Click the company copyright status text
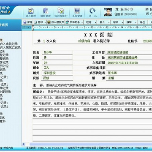152x152 pixels. [x=89, y=148]
